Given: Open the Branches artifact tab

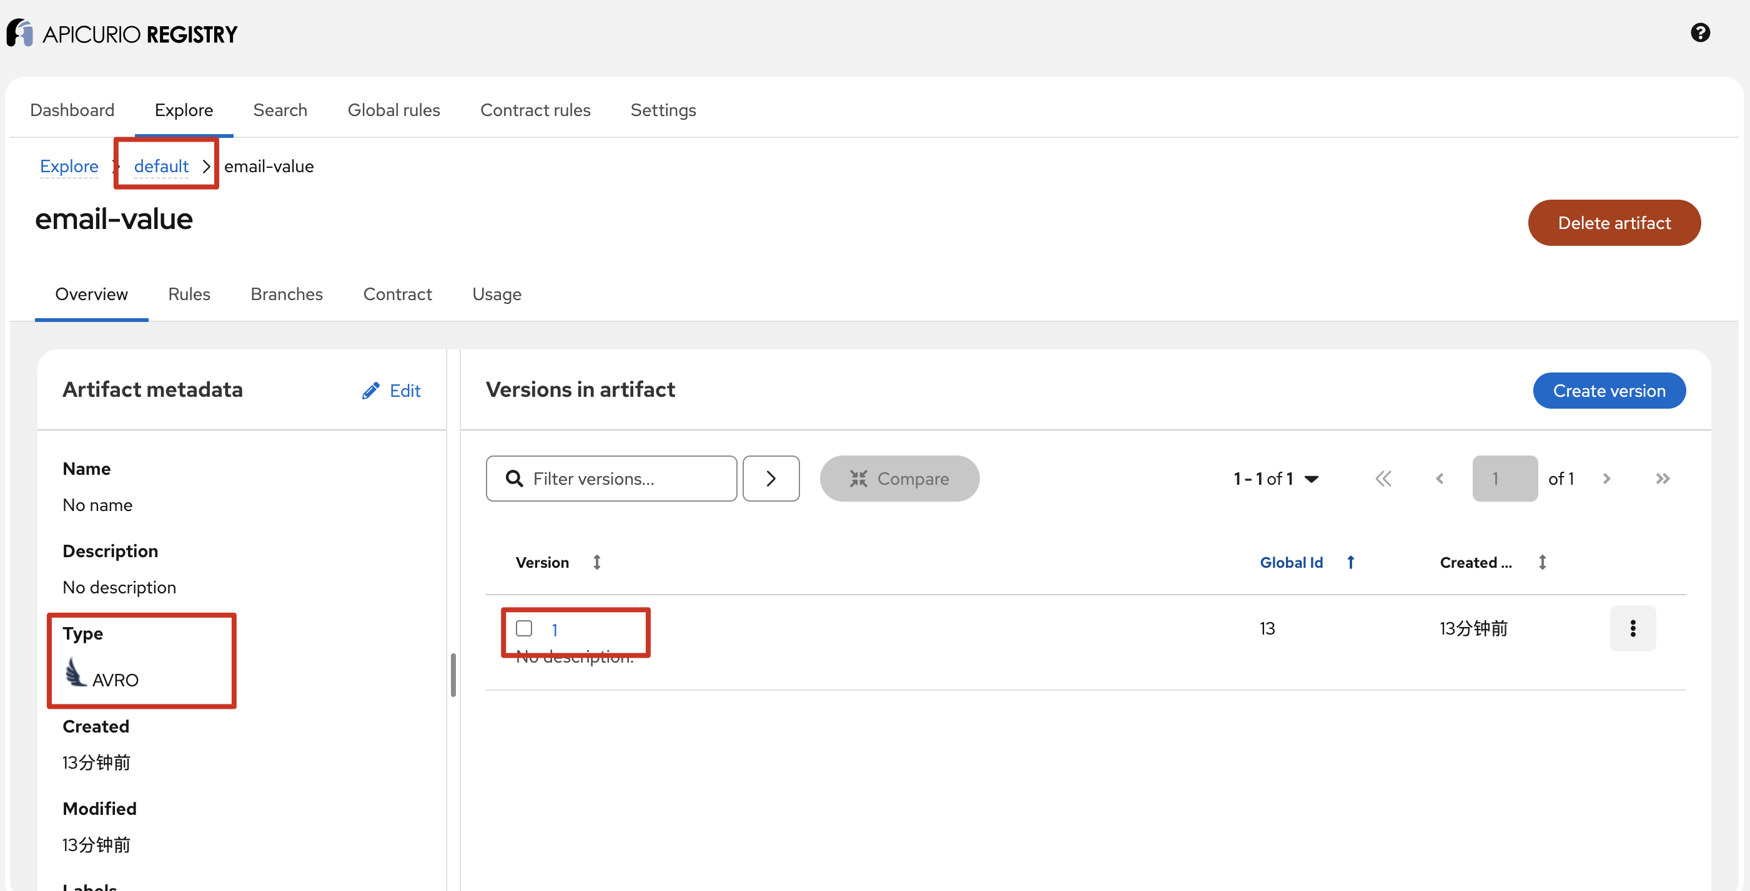Looking at the screenshot, I should coord(286,295).
